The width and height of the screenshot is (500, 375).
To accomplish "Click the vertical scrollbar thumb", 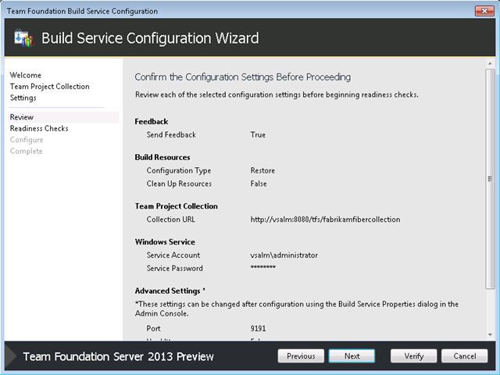I will [x=490, y=179].
